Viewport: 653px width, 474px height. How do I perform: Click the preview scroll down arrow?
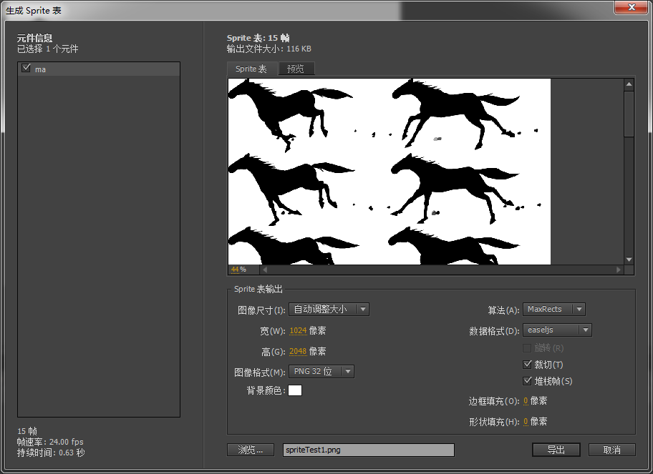point(629,260)
